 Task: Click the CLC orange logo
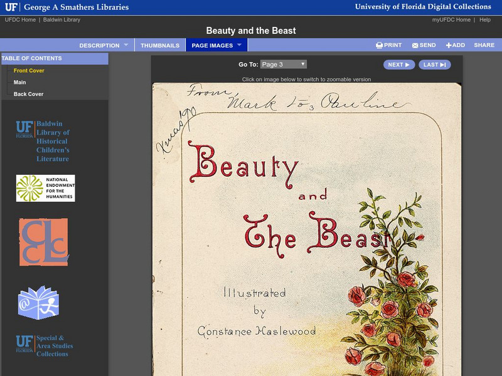pos(43,242)
